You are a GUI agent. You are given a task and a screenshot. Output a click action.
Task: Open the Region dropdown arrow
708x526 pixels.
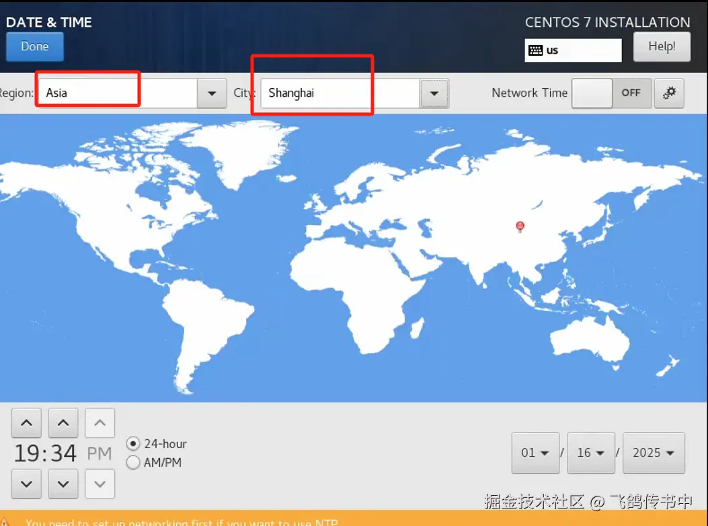click(x=212, y=93)
